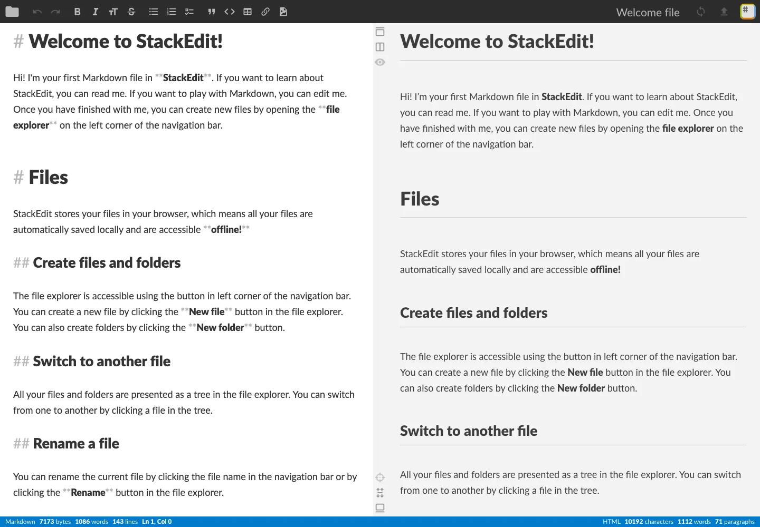Click editor heading 'Files'

pyautogui.click(x=48, y=178)
